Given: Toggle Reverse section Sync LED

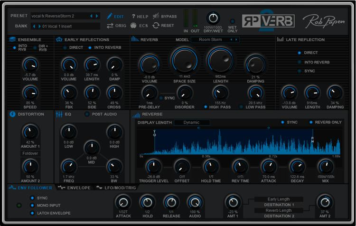Looking at the screenshot, I should point(282,122).
